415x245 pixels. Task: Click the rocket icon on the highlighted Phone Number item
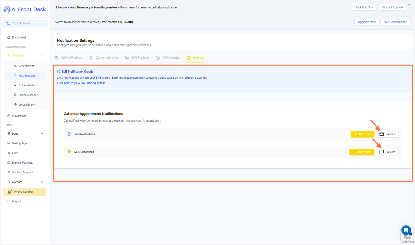pos(10,192)
